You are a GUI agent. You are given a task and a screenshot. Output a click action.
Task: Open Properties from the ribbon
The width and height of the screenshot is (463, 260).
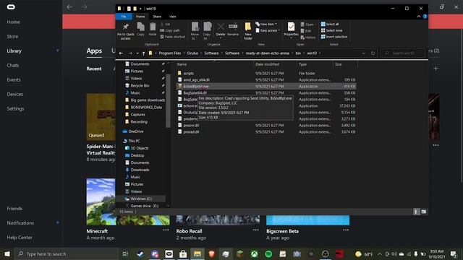pyautogui.click(x=291, y=30)
